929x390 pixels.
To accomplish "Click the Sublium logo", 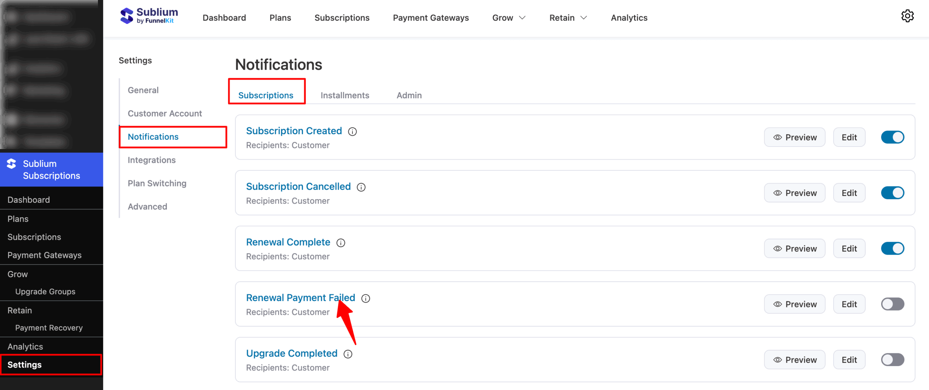I will pyautogui.click(x=148, y=16).
